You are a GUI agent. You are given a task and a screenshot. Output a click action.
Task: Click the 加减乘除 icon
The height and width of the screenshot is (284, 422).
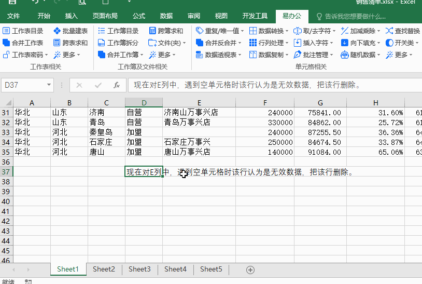[x=344, y=31]
